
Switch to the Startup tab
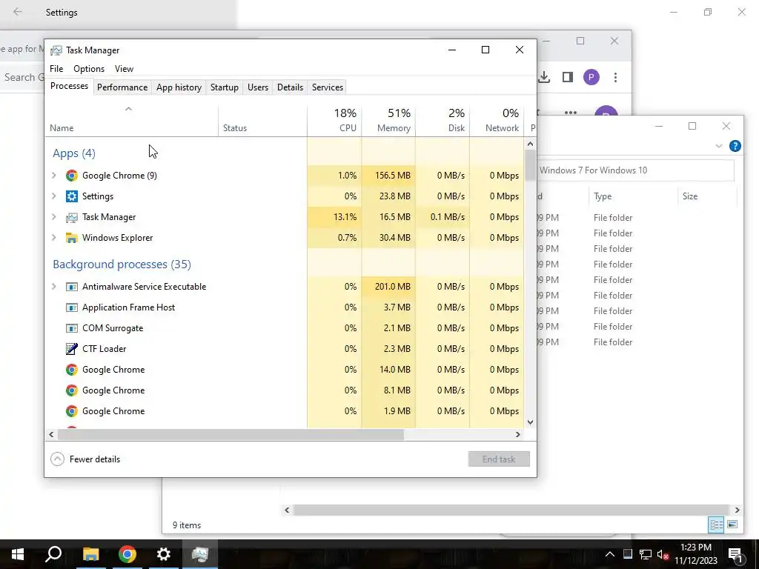[224, 87]
